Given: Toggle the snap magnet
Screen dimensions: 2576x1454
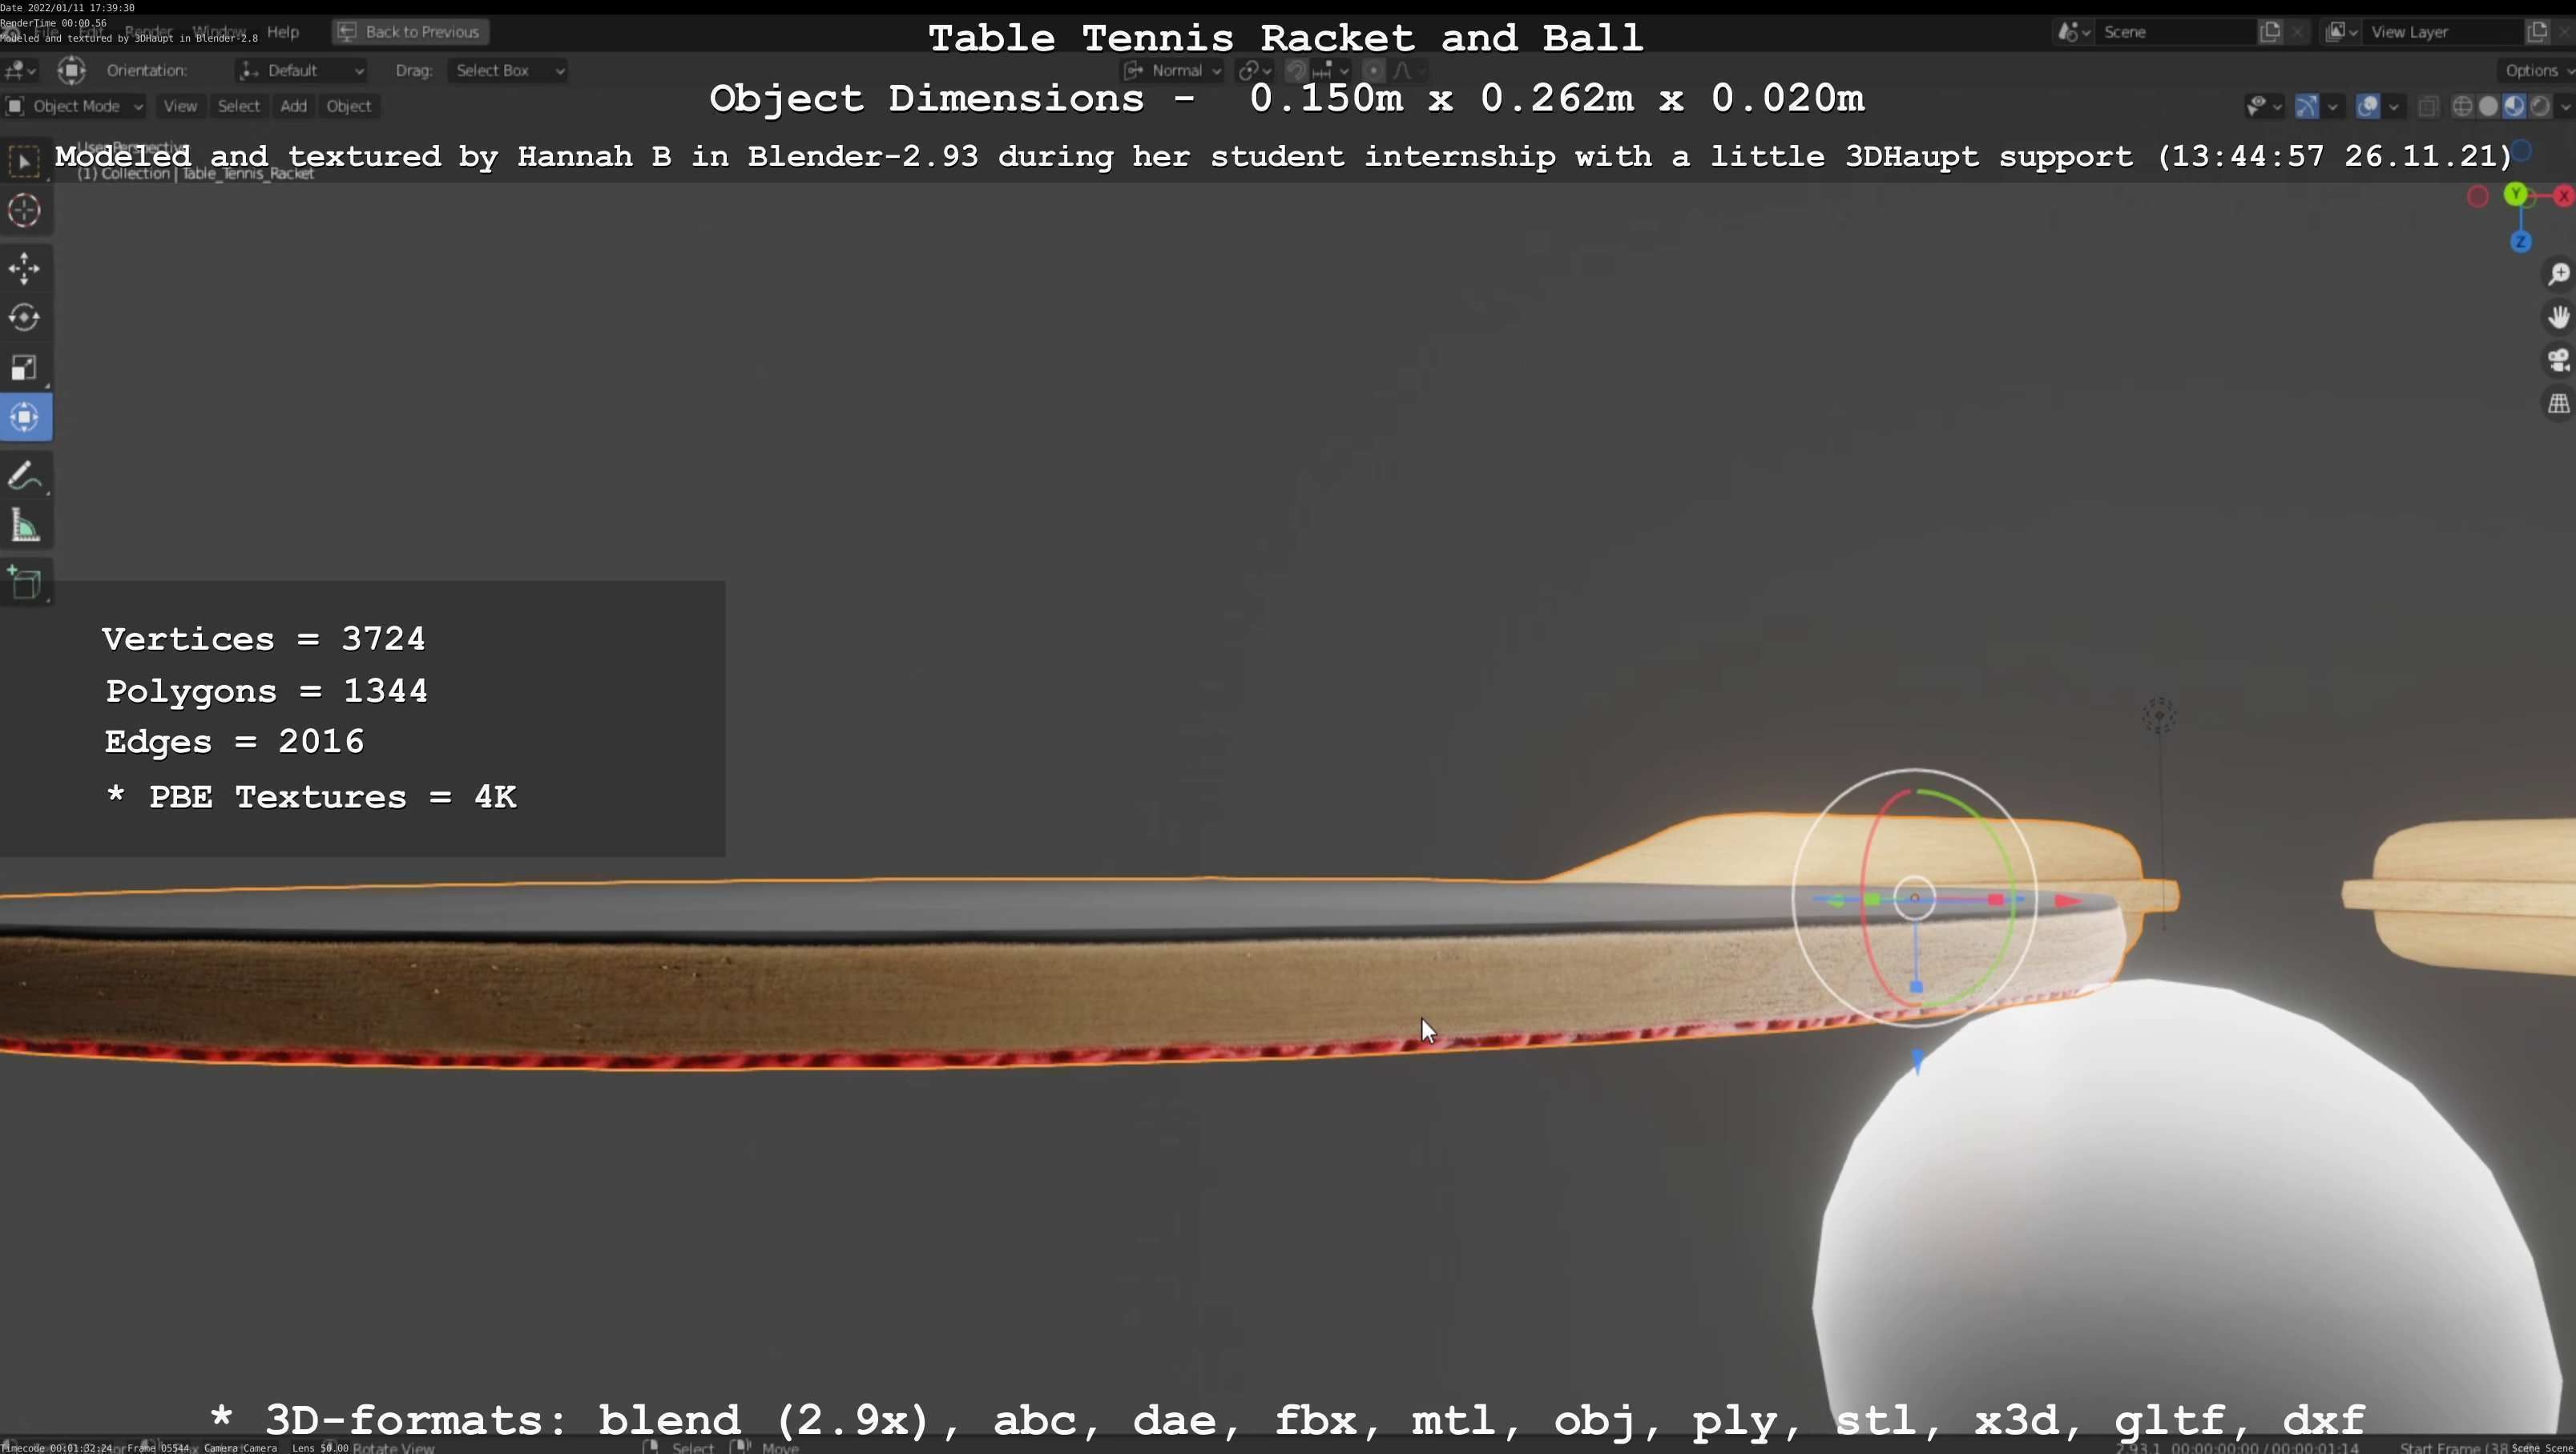Looking at the screenshot, I should click(x=1296, y=70).
